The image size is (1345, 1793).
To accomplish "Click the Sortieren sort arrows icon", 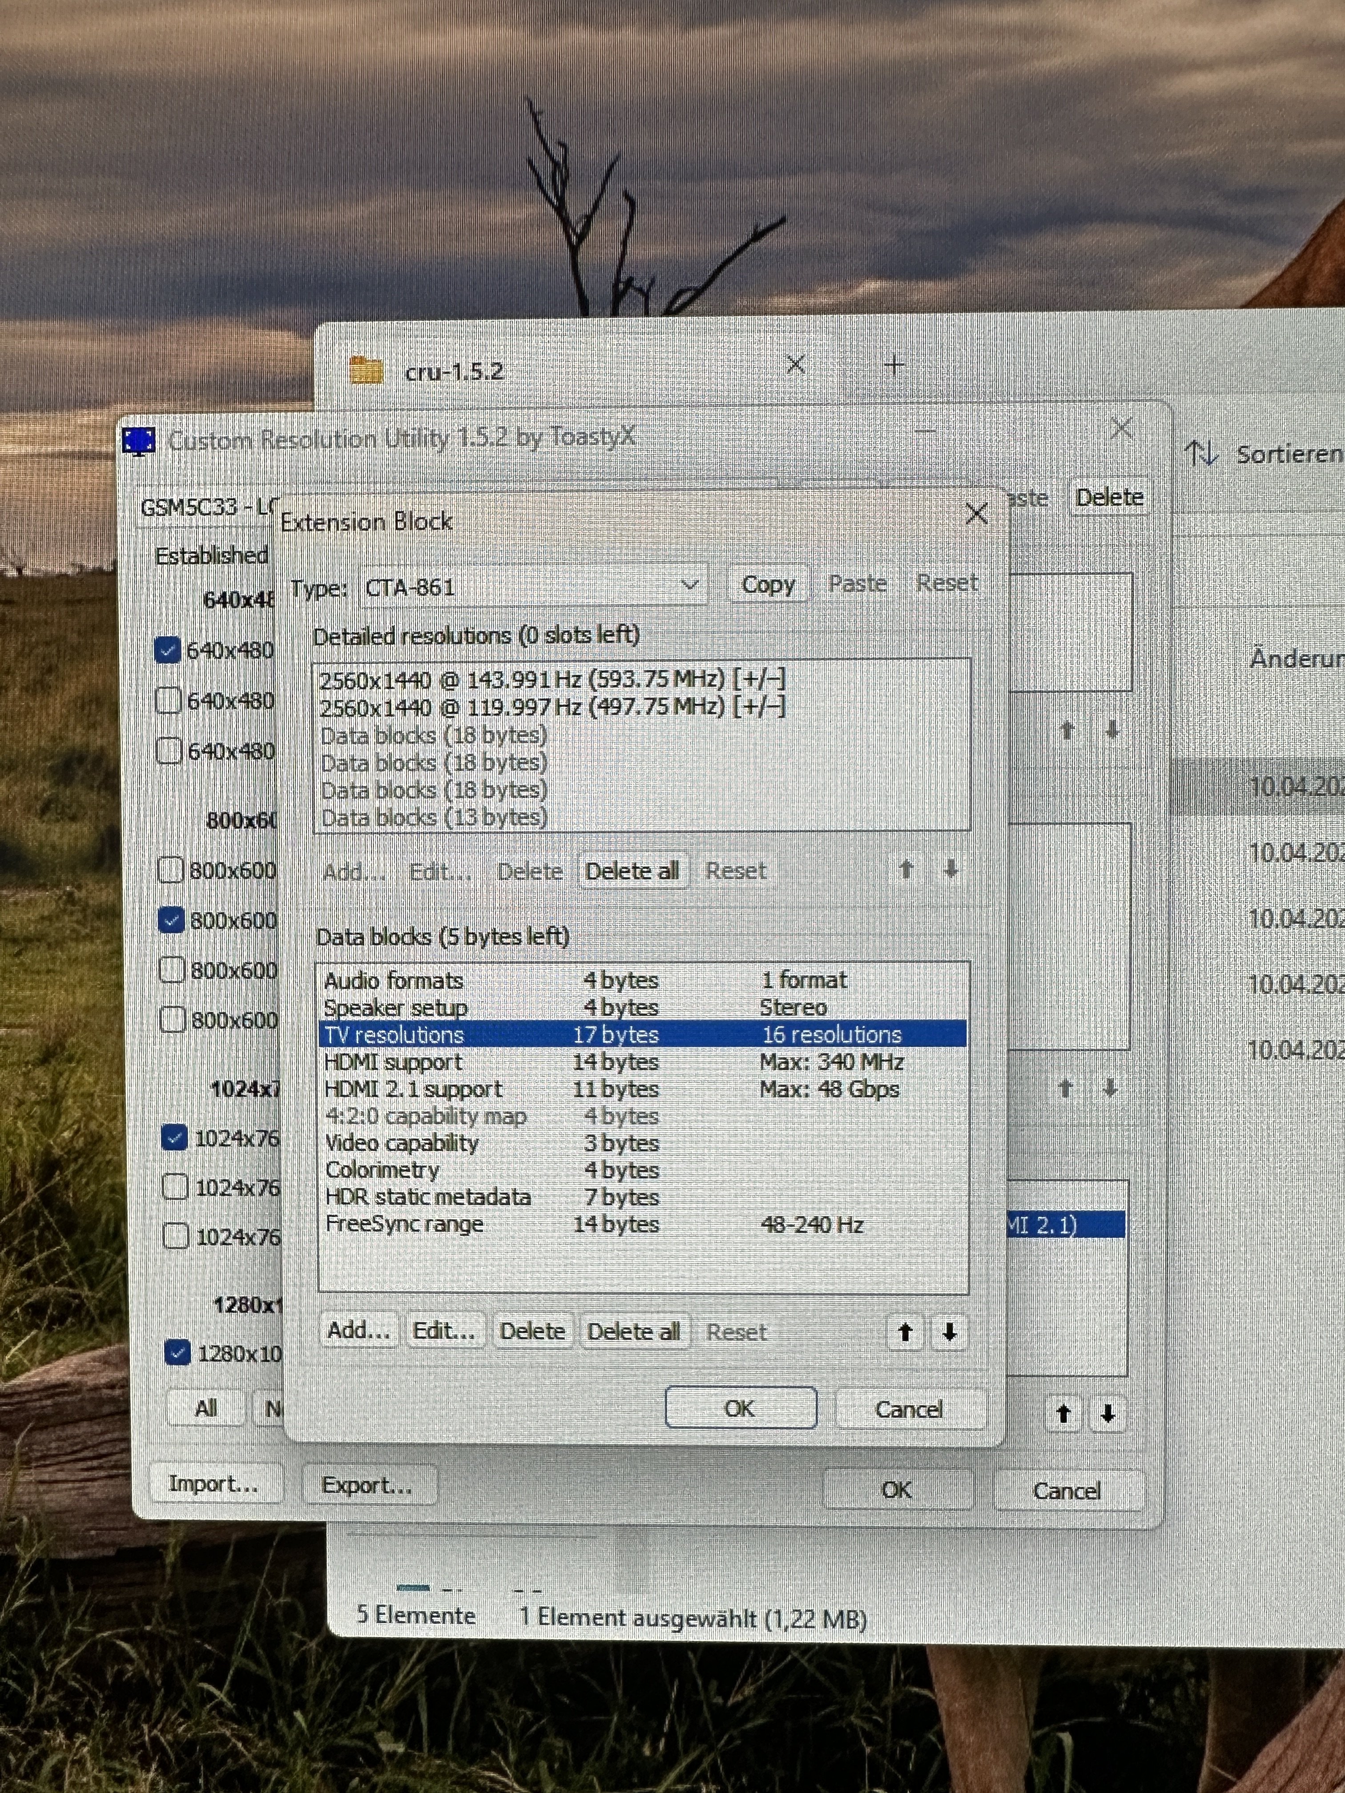I will click(1201, 453).
